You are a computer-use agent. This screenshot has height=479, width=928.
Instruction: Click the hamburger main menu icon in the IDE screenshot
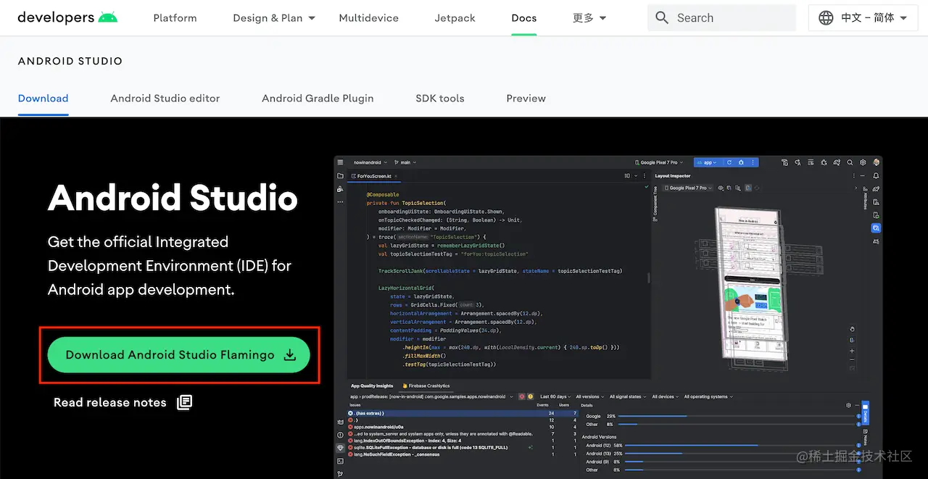click(340, 163)
